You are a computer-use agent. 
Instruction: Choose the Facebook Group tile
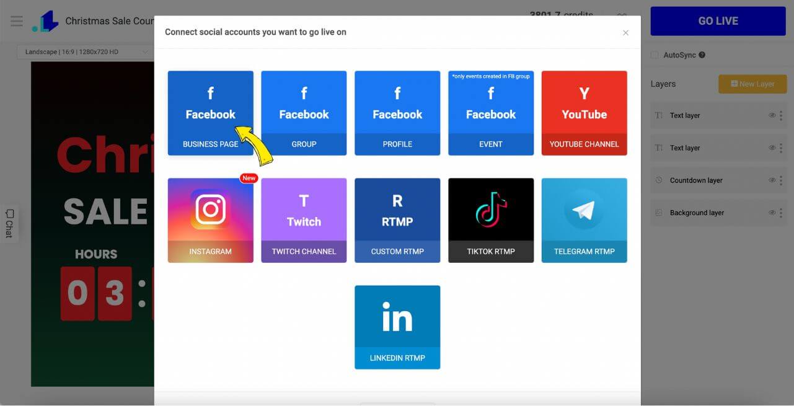304,113
